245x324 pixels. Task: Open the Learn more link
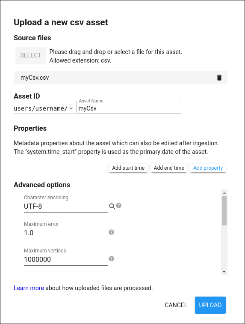click(29, 288)
